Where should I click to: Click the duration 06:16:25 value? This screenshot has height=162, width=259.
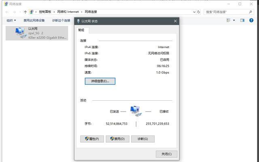click(163, 66)
